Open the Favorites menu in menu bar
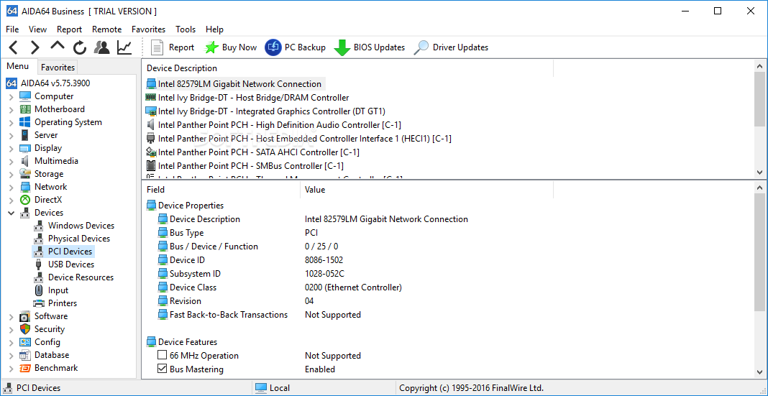This screenshot has width=768, height=396. 148,29
